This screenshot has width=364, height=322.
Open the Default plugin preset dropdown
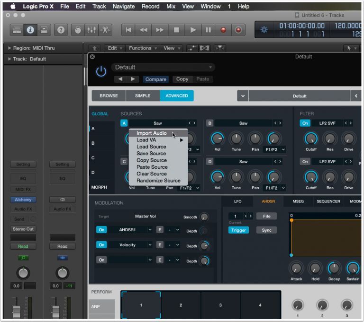[163, 67]
